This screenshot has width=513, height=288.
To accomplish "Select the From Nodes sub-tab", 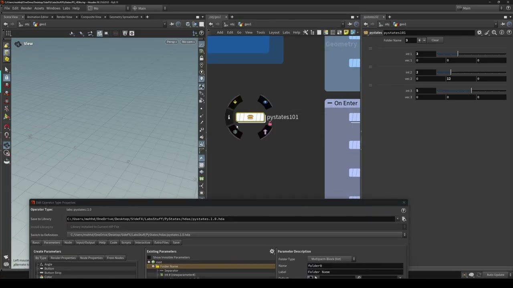I will tap(115, 258).
